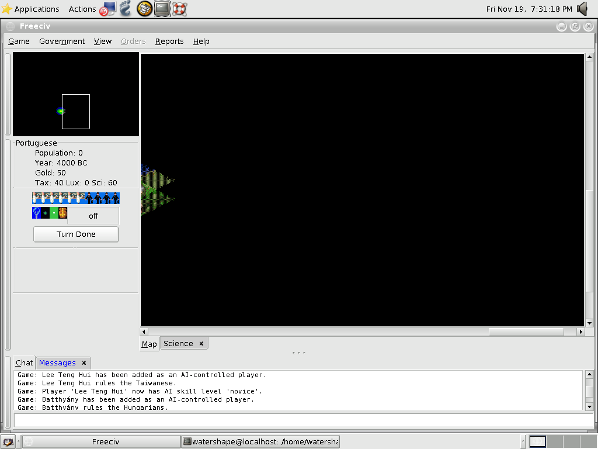Click the map scroll right arrow

tap(580, 332)
